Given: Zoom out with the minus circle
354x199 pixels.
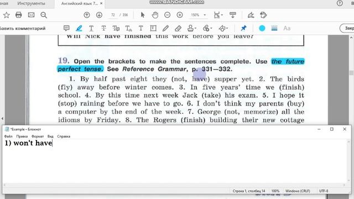Looking at the screenshot, I should [167, 15].
